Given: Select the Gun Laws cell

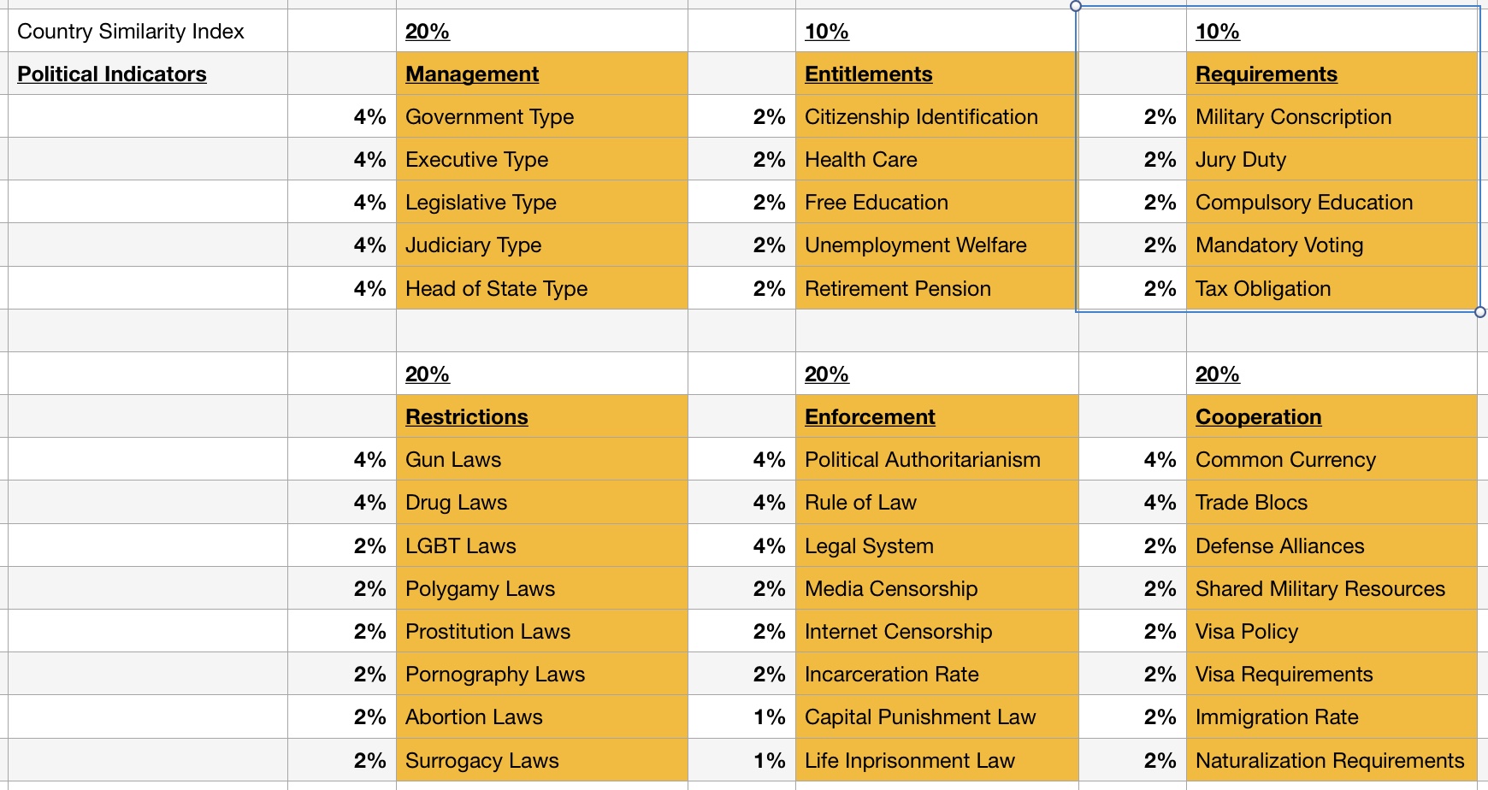Looking at the screenshot, I should click(x=452, y=459).
